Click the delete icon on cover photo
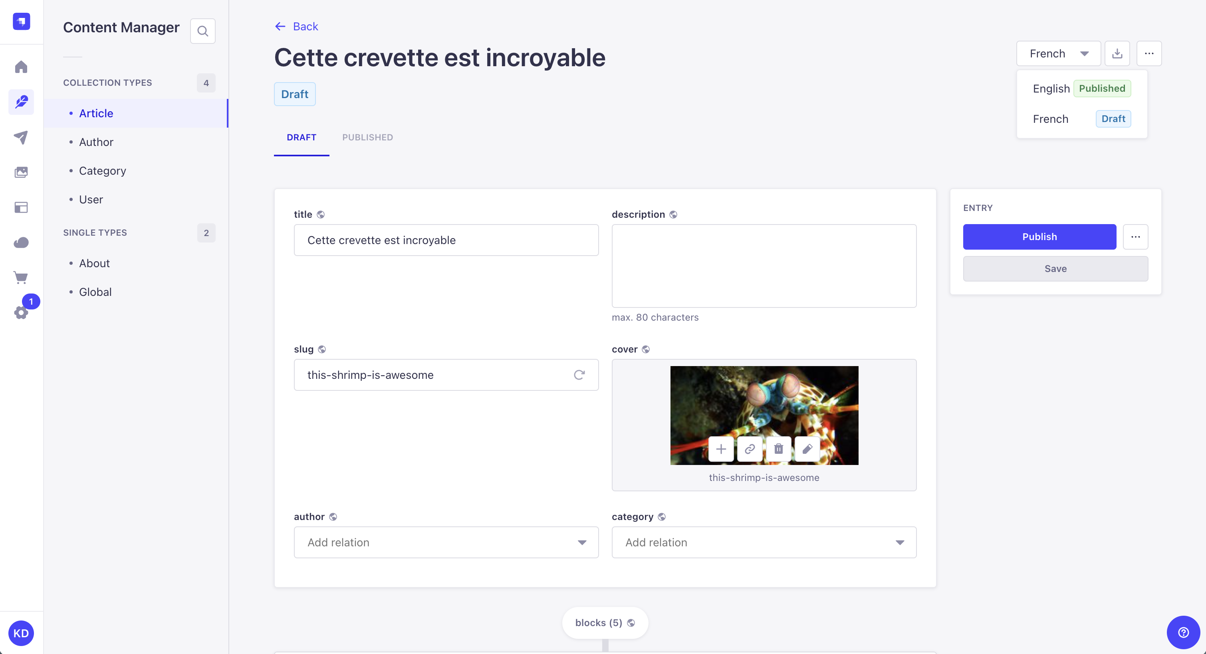 (778, 449)
